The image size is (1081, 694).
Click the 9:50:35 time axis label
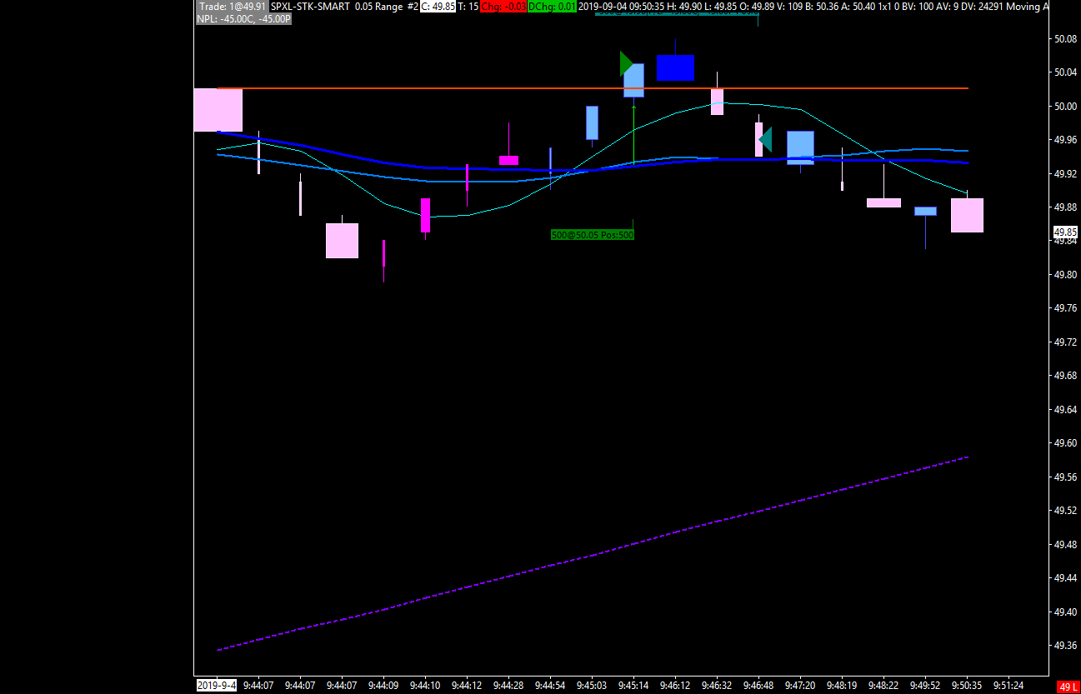click(x=967, y=686)
